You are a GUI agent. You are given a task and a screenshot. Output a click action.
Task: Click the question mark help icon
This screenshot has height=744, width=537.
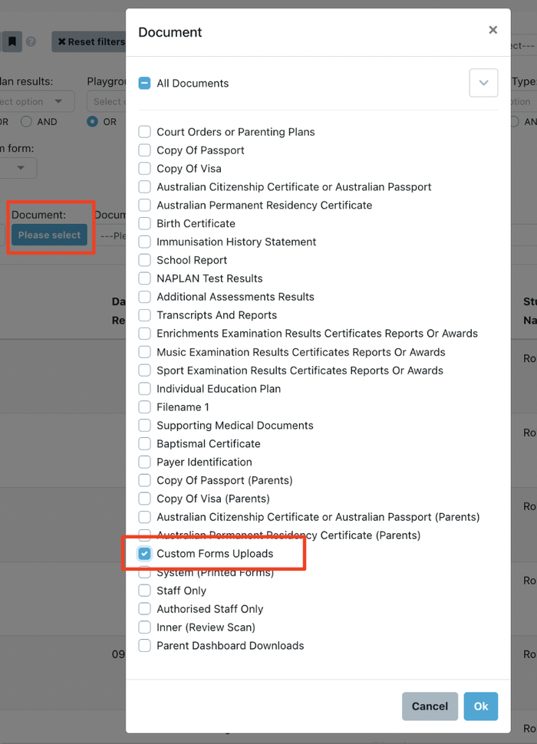coord(31,41)
